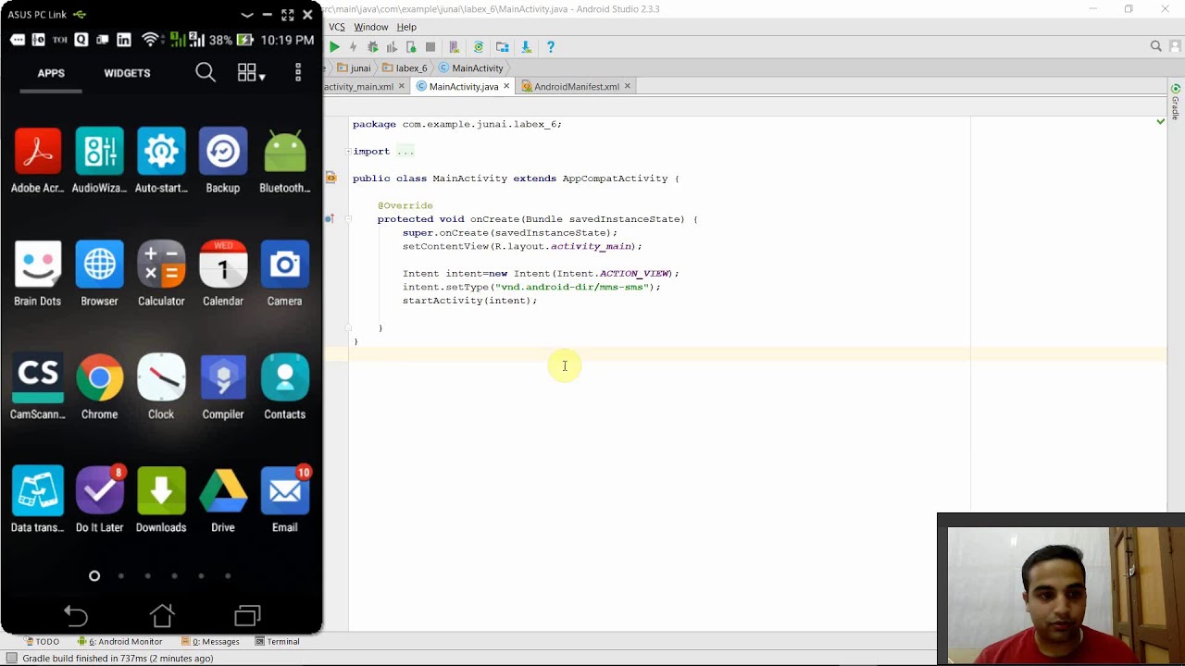Open the Chrome app on phone
Viewport: 1185px width, 666px height.
coord(99,387)
